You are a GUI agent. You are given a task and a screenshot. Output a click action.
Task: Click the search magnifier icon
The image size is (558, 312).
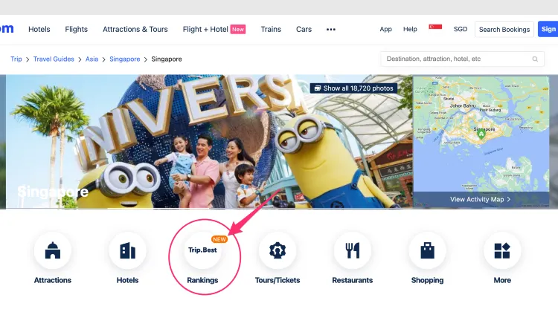click(535, 59)
